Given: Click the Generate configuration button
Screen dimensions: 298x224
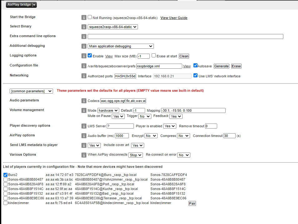Looking at the screenshot, I should click(x=222, y=66).
